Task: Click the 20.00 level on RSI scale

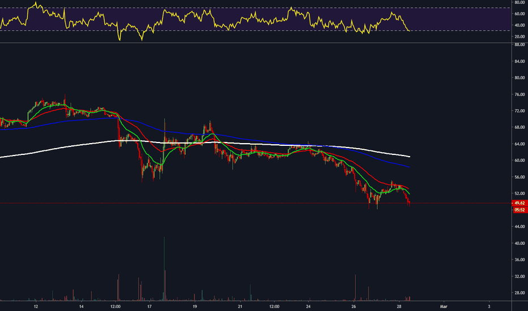Action: (x=520, y=36)
